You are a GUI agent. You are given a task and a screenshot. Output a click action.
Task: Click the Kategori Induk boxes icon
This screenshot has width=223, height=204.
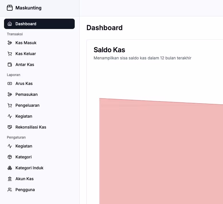(x=10, y=168)
